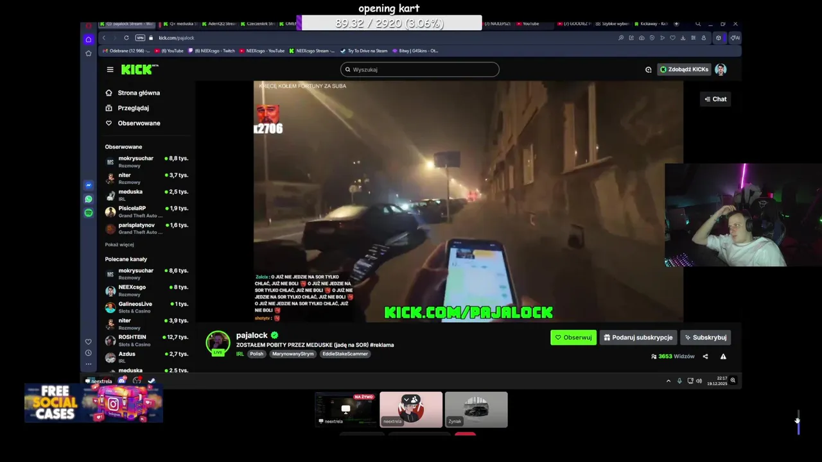The width and height of the screenshot is (822, 462).
Task: Open recommended channel GalineosLive
Action: point(146,307)
